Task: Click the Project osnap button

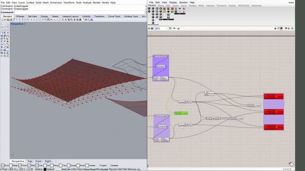Action: point(103,165)
